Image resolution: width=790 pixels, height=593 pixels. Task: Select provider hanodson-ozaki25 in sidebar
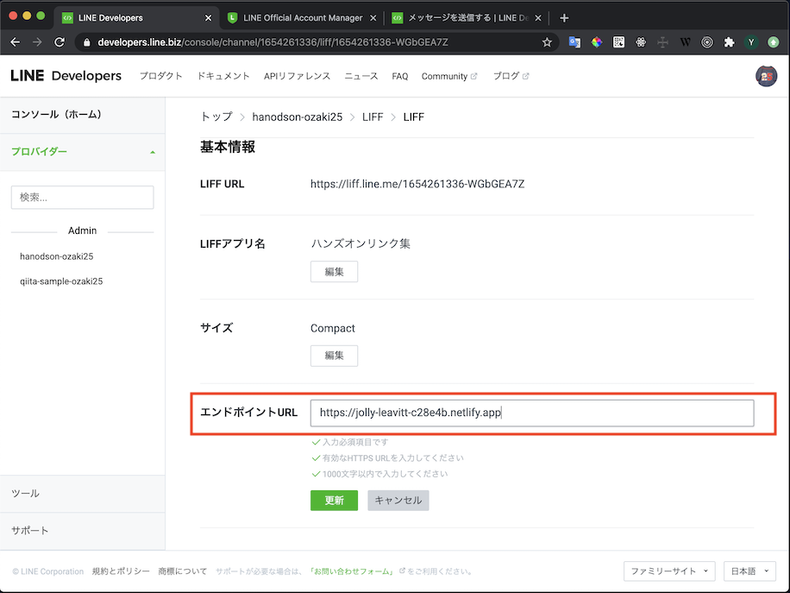point(56,256)
